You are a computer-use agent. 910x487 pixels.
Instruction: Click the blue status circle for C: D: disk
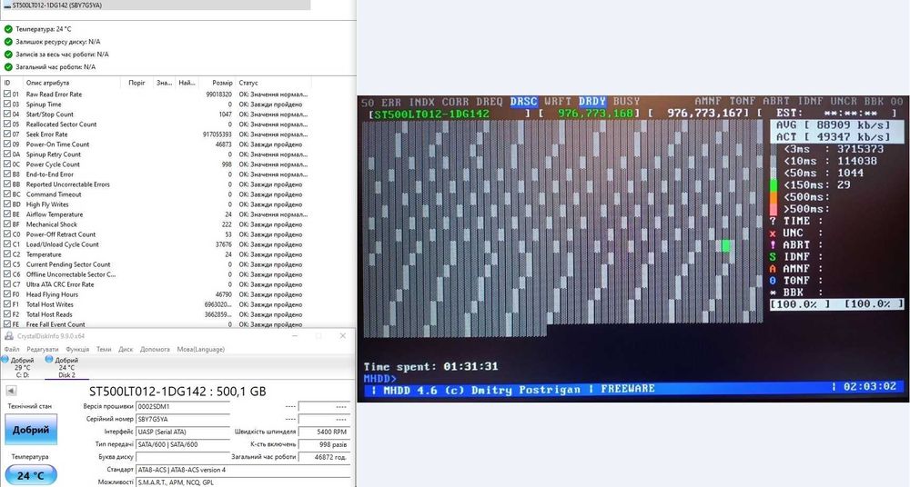[x=5, y=360]
